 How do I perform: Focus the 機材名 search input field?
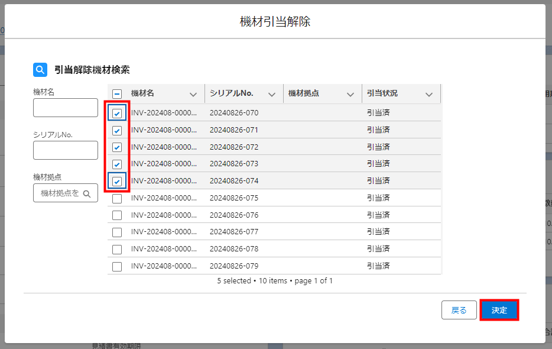[66, 108]
